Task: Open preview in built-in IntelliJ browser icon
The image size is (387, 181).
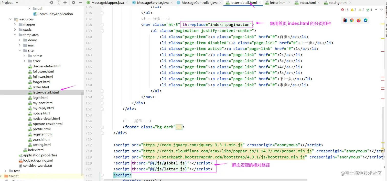Action: click(x=345, y=20)
